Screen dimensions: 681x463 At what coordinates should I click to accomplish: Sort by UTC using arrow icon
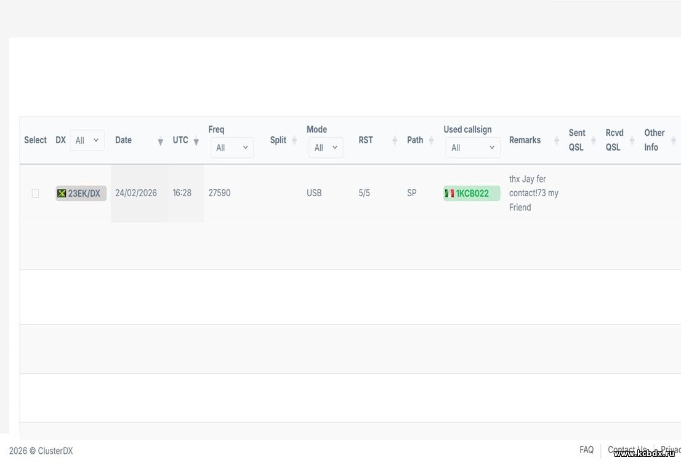[196, 141]
